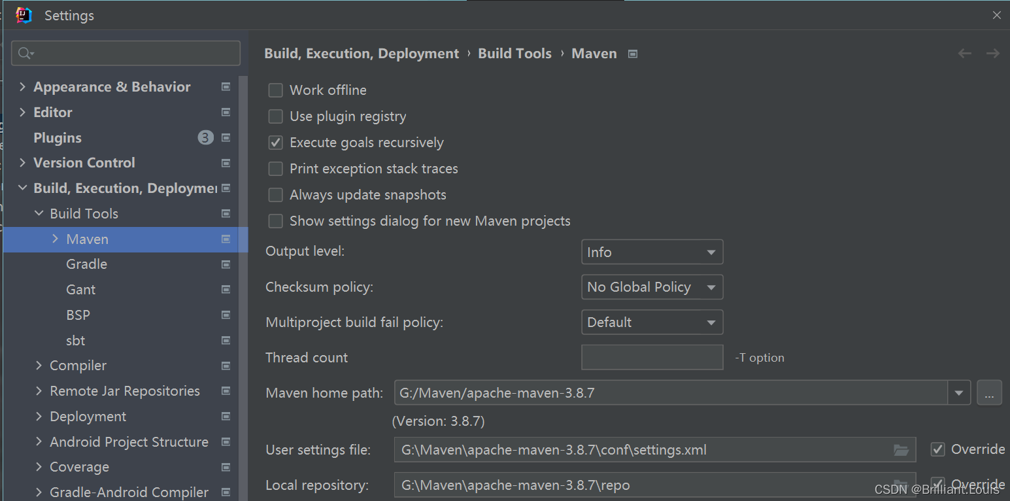This screenshot has width=1010, height=501.
Task: Select sbt under Build Tools
Action: click(75, 341)
